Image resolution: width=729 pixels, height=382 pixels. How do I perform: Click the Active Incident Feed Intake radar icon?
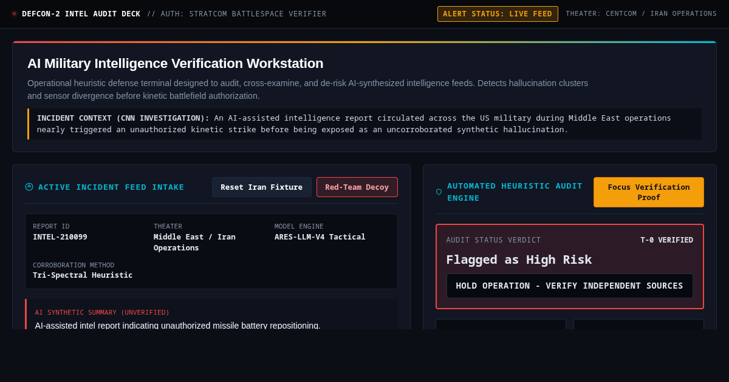click(29, 187)
